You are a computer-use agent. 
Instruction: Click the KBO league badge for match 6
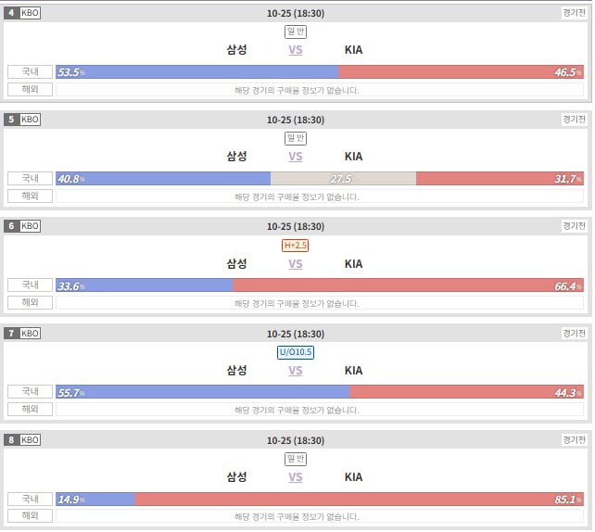click(x=30, y=226)
